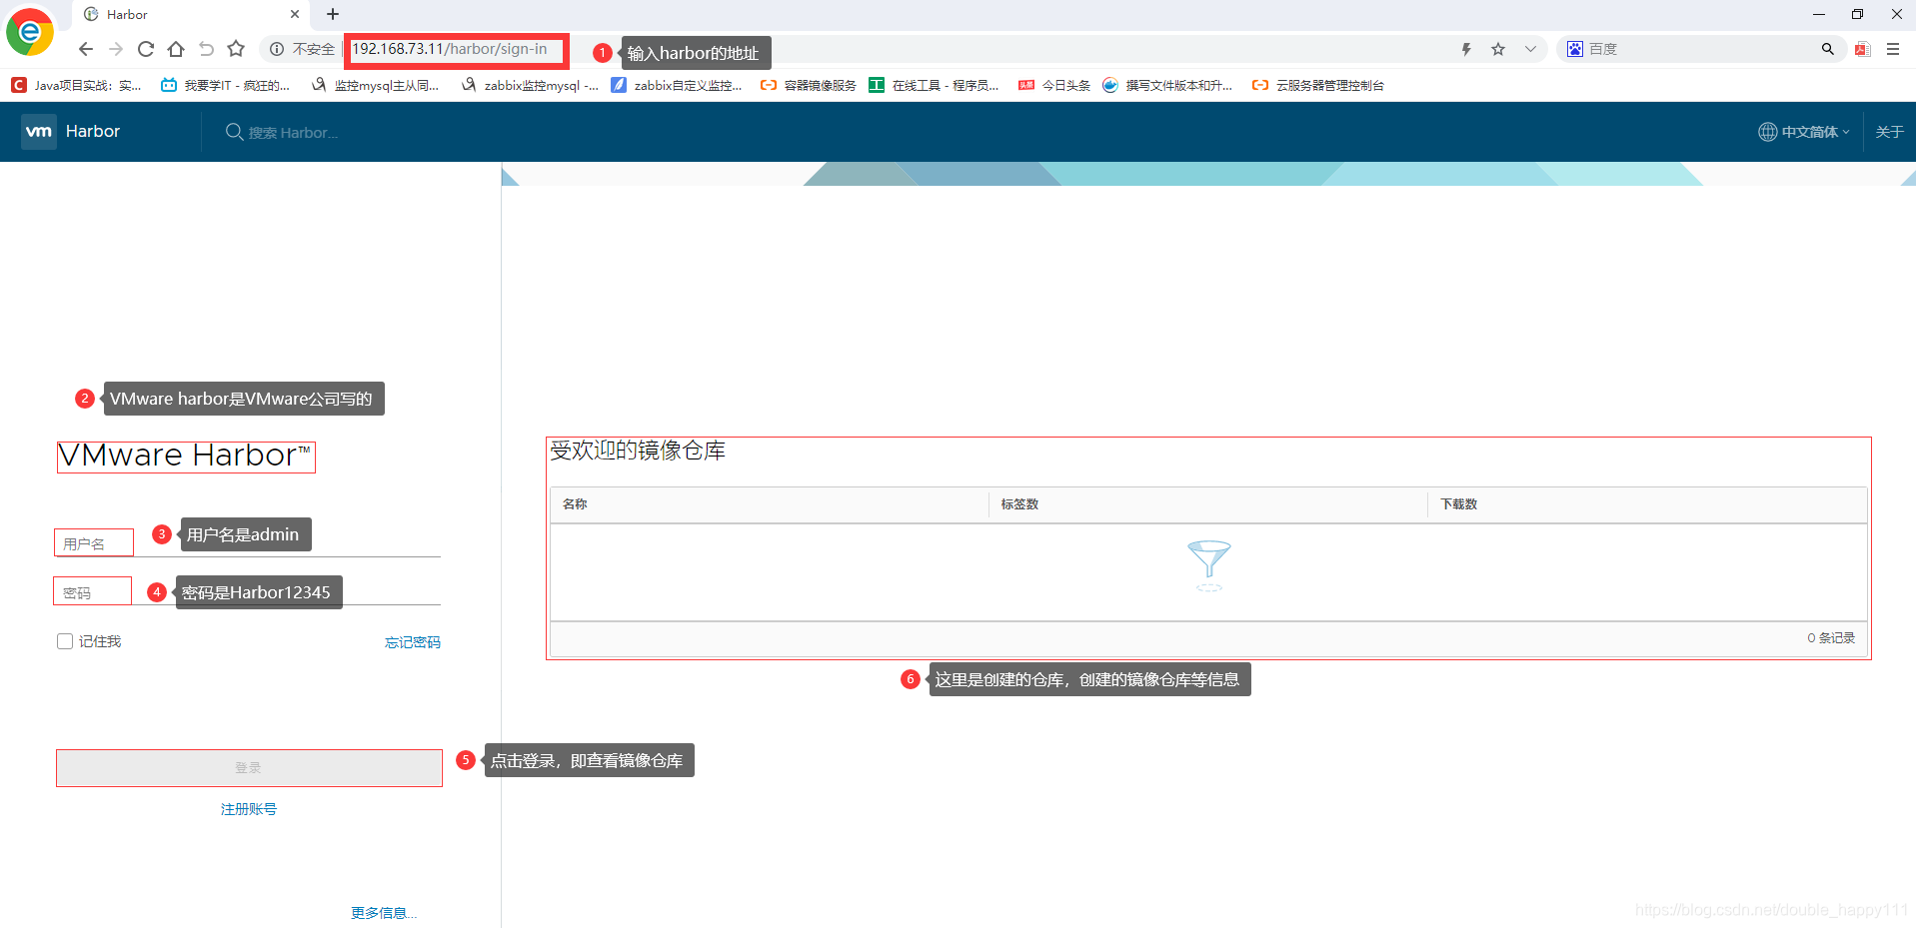Screen dimensions: 1916x928
Task: Click the site security info icon
Action: 277,49
